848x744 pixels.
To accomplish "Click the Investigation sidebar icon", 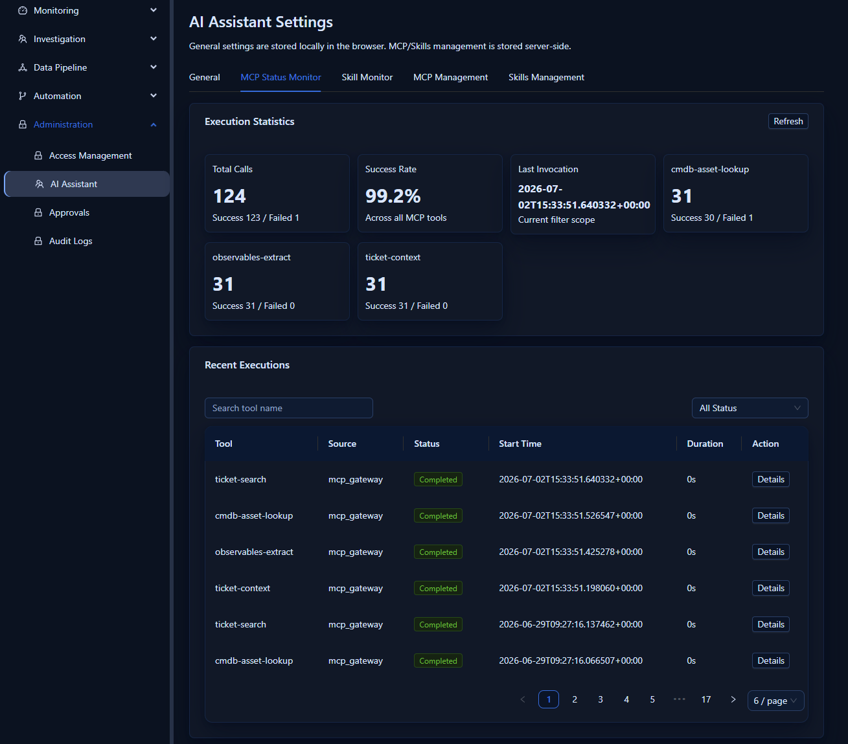I will (23, 39).
